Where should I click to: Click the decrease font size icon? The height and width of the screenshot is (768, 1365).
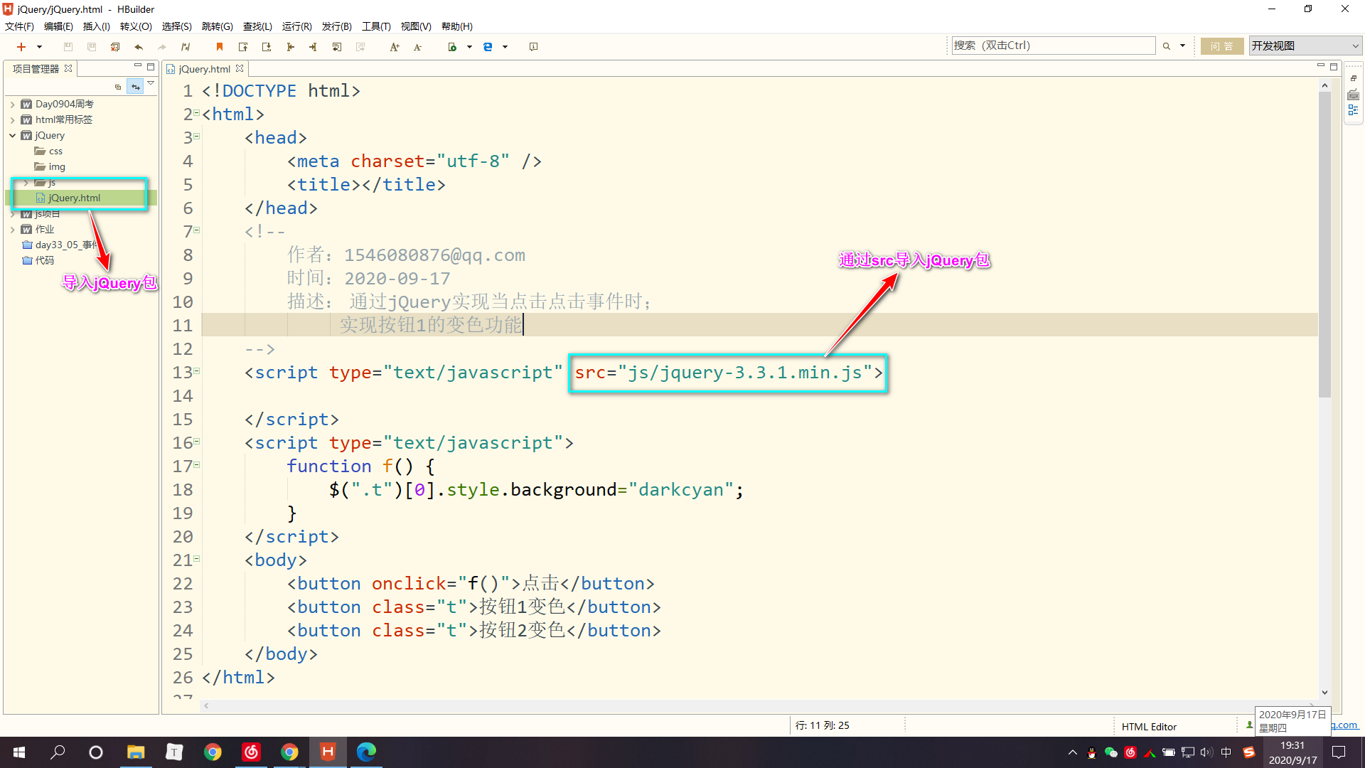417,47
